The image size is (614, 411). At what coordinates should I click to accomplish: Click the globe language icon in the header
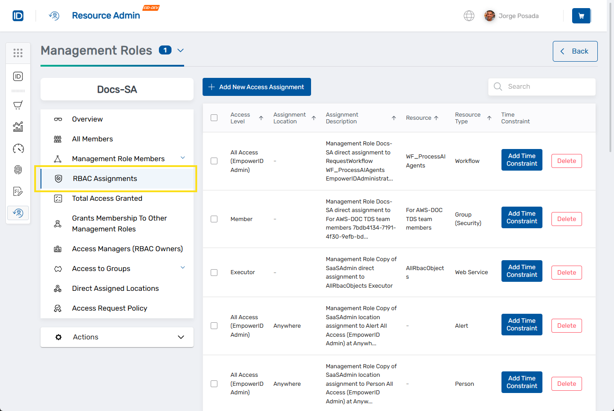coord(469,16)
